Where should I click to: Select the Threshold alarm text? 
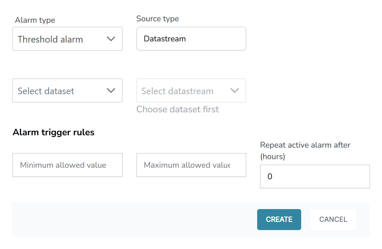[50, 39]
